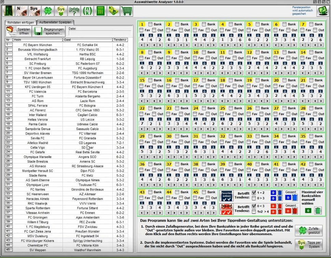
Task: Clear favorites for tendency '0 > 3' with blue trash
Action: point(280,198)
